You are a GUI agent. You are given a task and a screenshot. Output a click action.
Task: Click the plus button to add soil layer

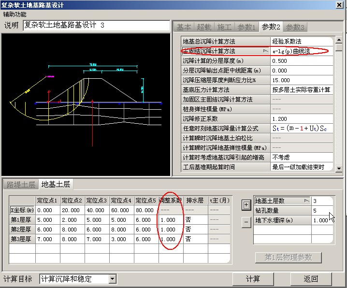pyautogui.click(x=246, y=205)
